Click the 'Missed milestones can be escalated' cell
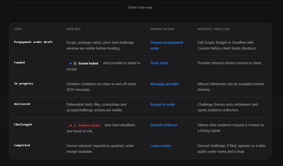Screen dimensions: 283x166 (231, 87)
